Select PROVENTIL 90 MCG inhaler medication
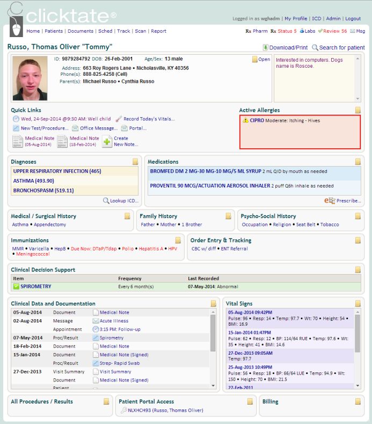The width and height of the screenshot is (372, 424). [210, 186]
